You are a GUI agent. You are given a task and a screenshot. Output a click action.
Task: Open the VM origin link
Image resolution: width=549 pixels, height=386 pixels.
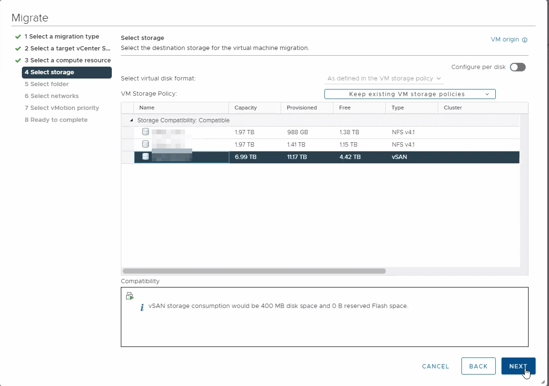pyautogui.click(x=505, y=40)
